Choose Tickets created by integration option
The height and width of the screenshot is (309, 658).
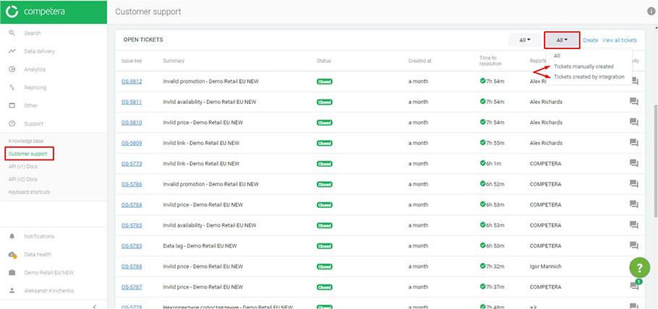[589, 77]
